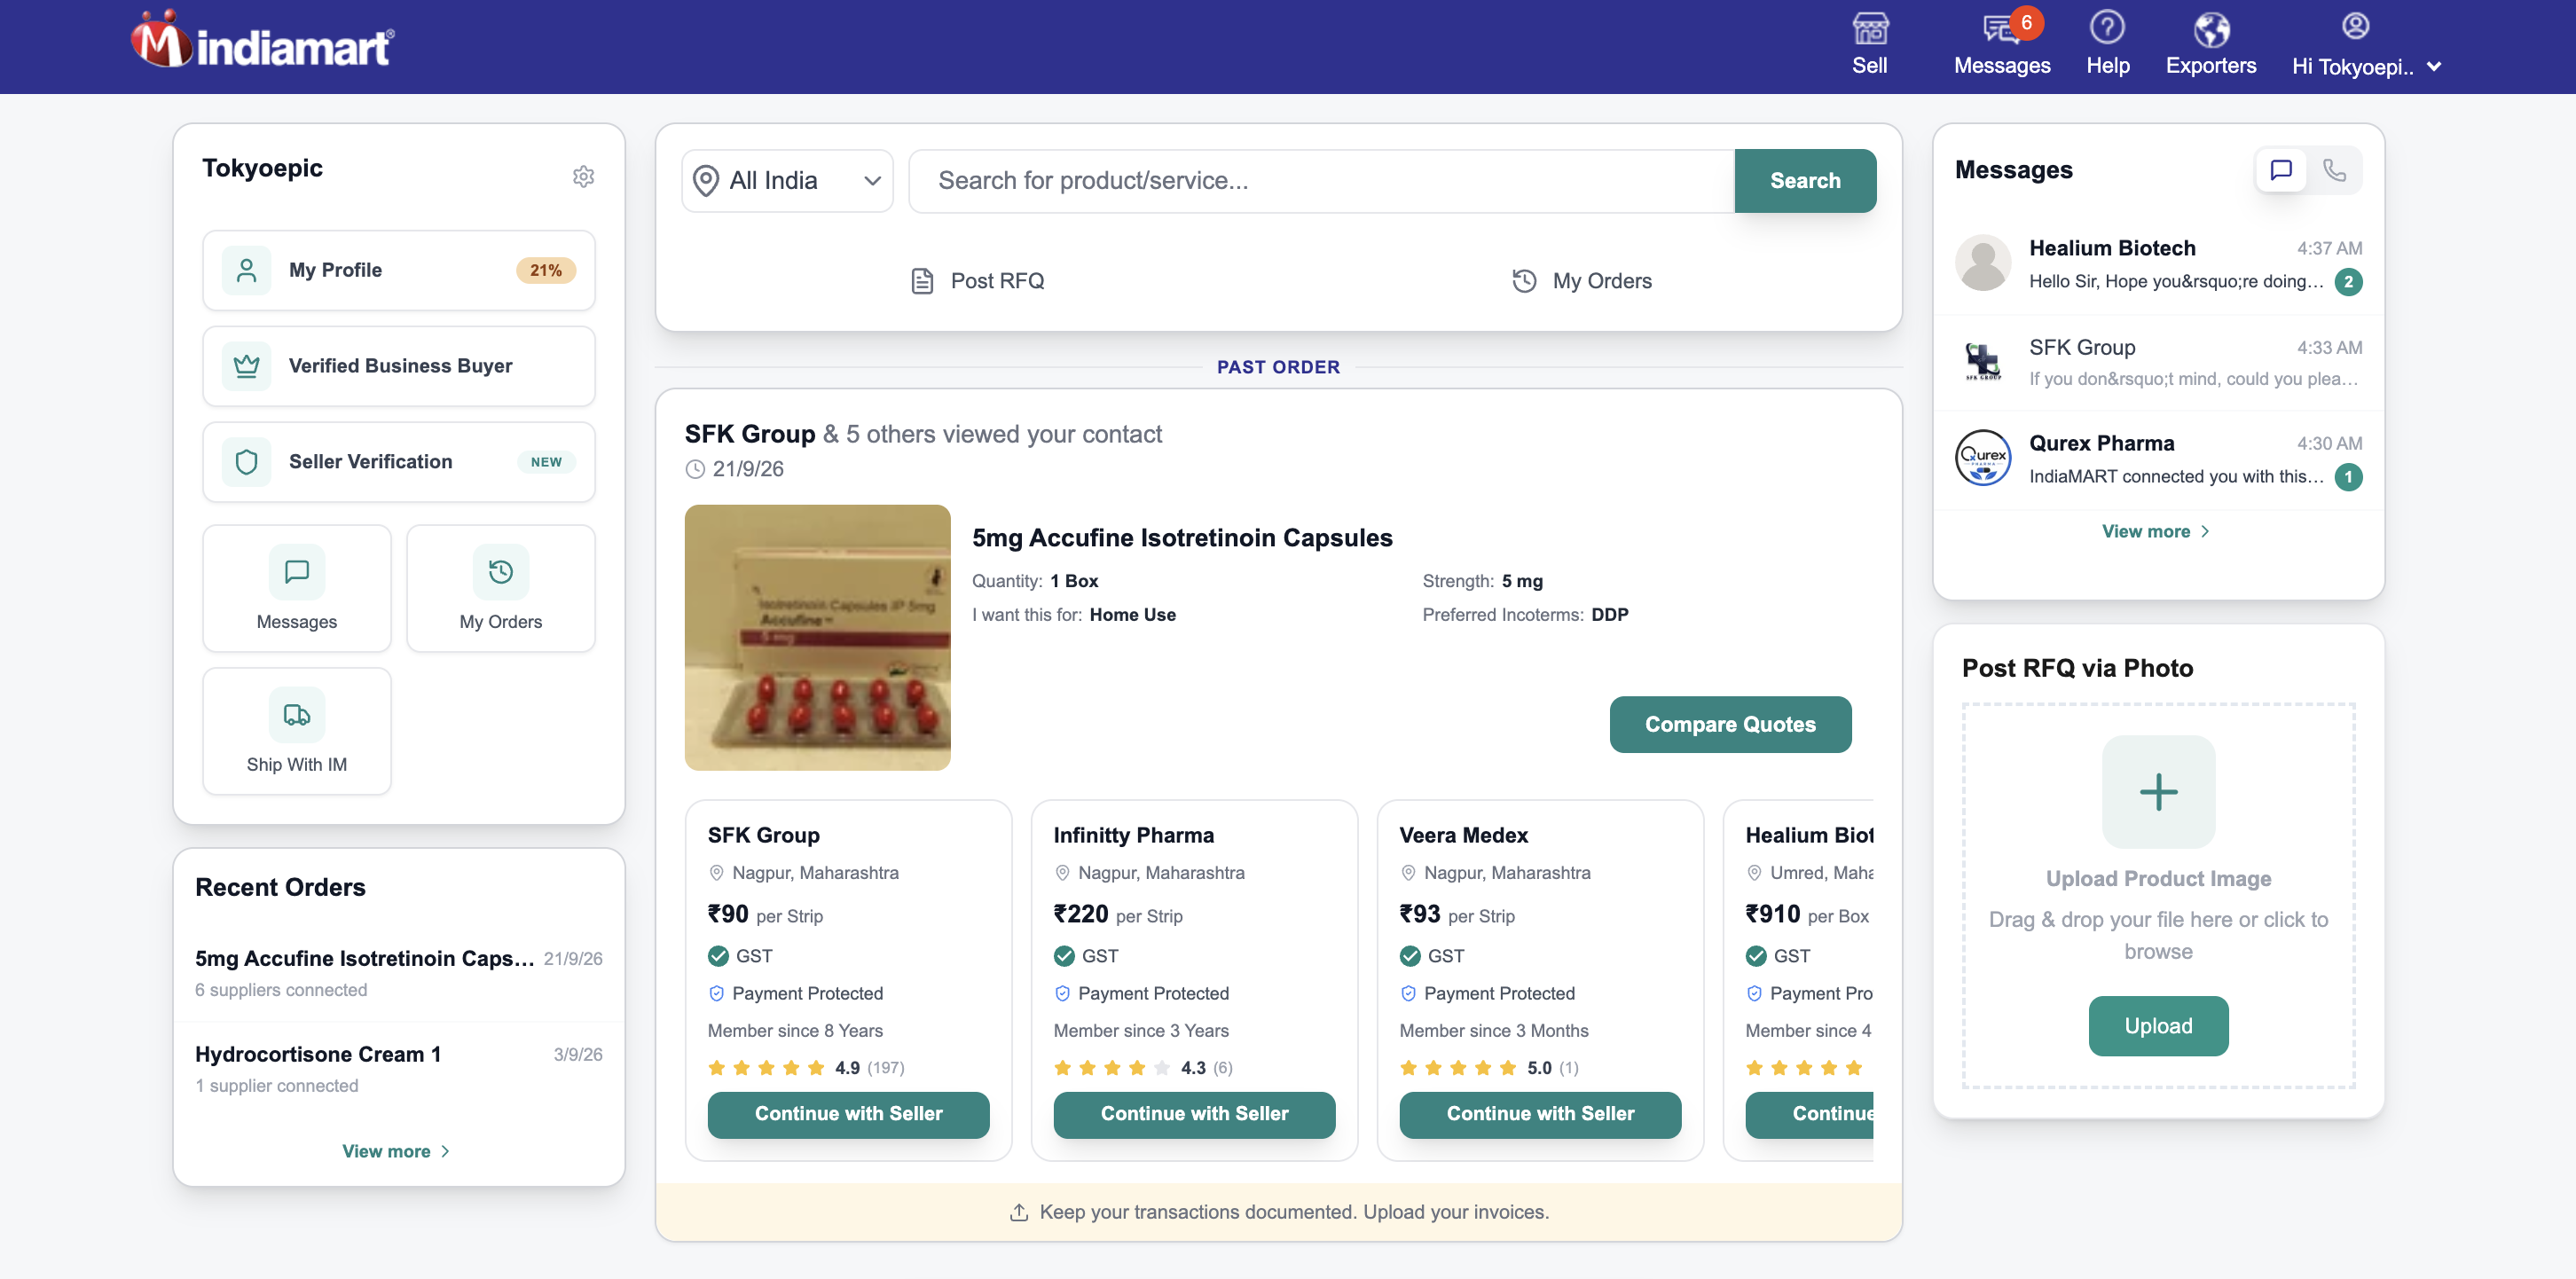Click the SFK Group logo in messages
The width and height of the screenshot is (2576, 1279).
[1983, 361]
